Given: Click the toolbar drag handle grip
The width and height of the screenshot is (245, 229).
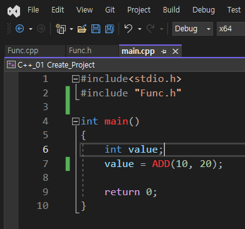Looking at the screenshot, I should (9, 29).
